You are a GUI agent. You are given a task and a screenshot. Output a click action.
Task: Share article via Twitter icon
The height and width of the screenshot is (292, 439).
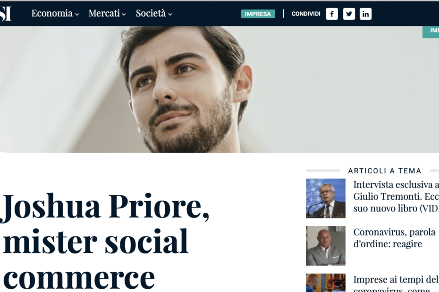click(x=349, y=14)
